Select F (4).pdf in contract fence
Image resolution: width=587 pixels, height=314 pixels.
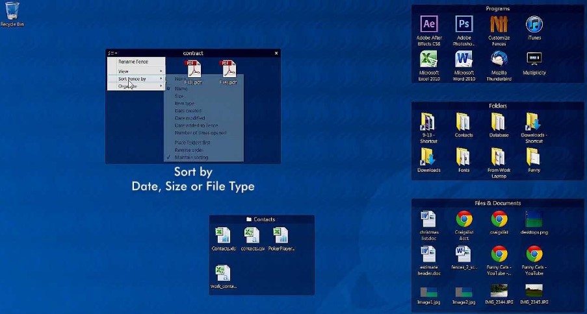tap(229, 69)
